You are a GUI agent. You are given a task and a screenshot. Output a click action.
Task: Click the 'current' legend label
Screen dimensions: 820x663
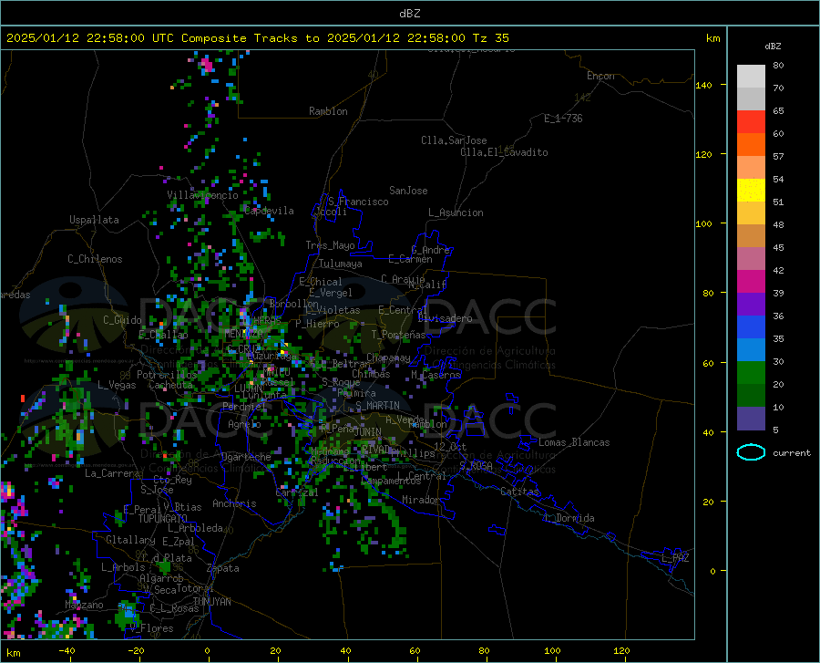coord(791,453)
